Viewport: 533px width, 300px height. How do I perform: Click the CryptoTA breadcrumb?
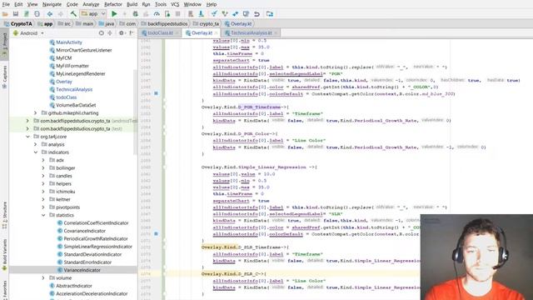[18, 24]
